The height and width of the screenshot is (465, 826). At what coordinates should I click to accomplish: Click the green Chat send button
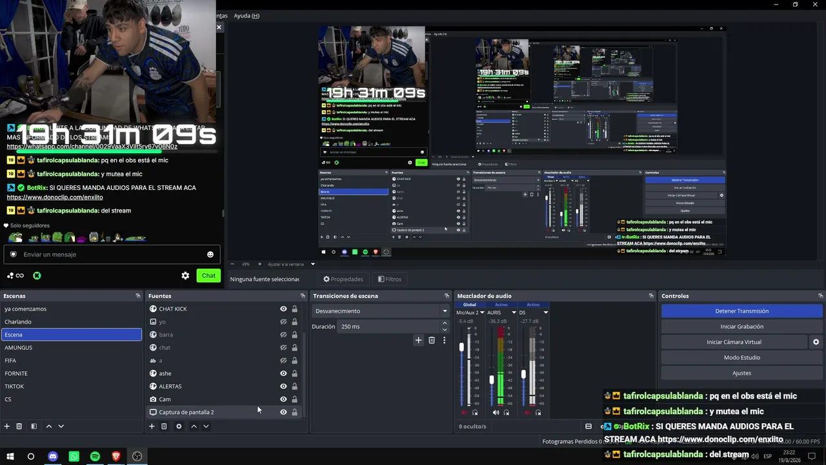click(208, 276)
